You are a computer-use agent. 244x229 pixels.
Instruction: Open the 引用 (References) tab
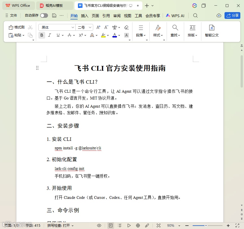[x=106, y=16]
